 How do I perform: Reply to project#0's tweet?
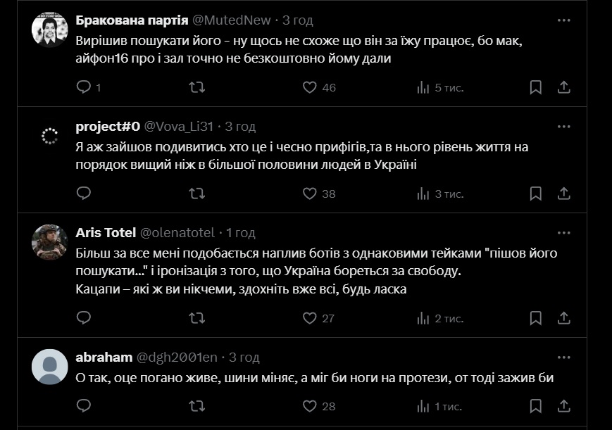coord(84,194)
